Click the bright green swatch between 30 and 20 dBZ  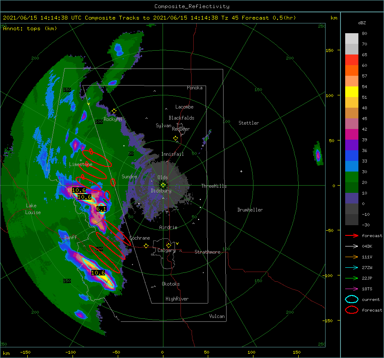[352, 177]
